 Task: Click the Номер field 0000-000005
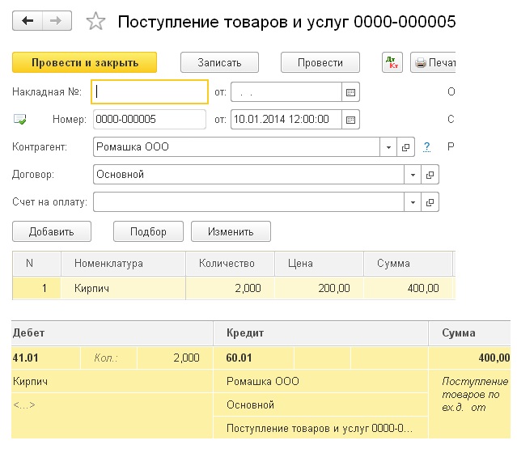[x=150, y=120]
